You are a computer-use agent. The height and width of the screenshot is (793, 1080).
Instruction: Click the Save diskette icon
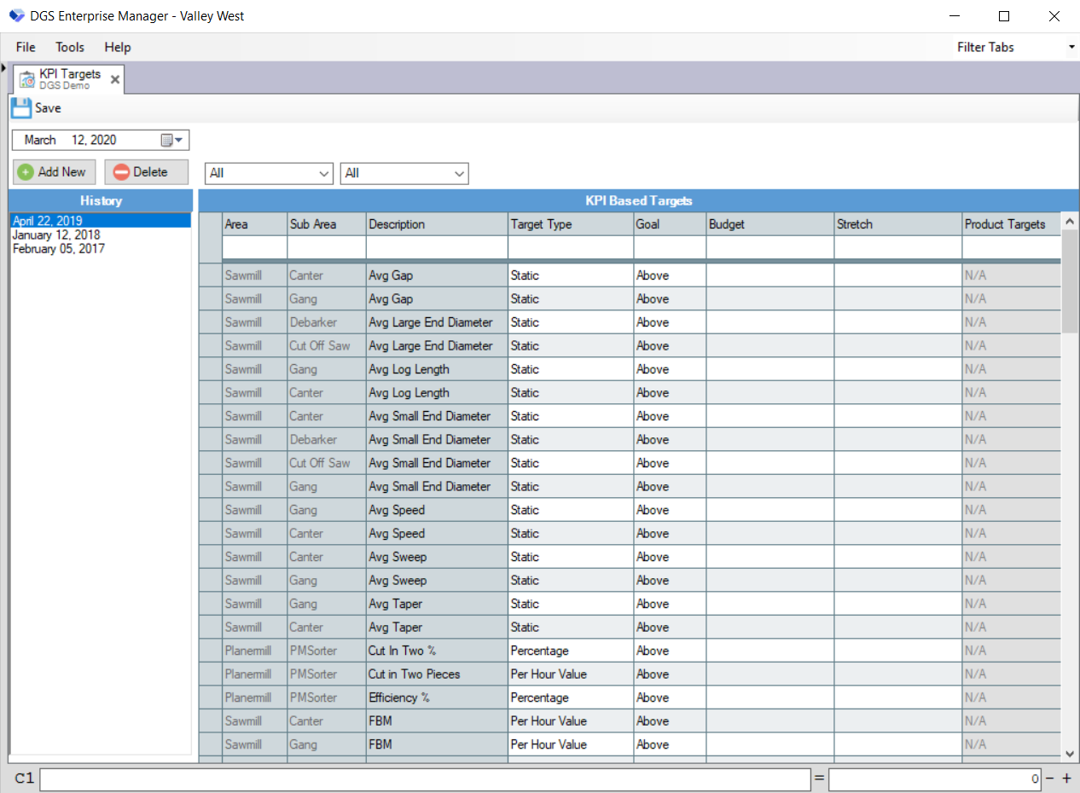coord(20,107)
